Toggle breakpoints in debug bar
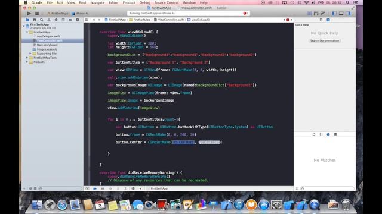The height and width of the screenshot is (214, 382). (95, 188)
